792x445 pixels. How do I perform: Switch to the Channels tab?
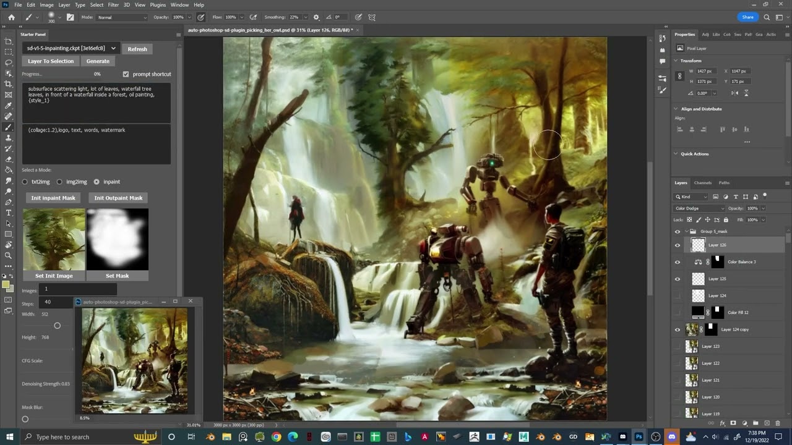click(x=702, y=183)
